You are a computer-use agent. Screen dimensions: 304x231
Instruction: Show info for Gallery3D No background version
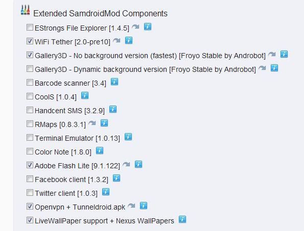[x=284, y=54]
